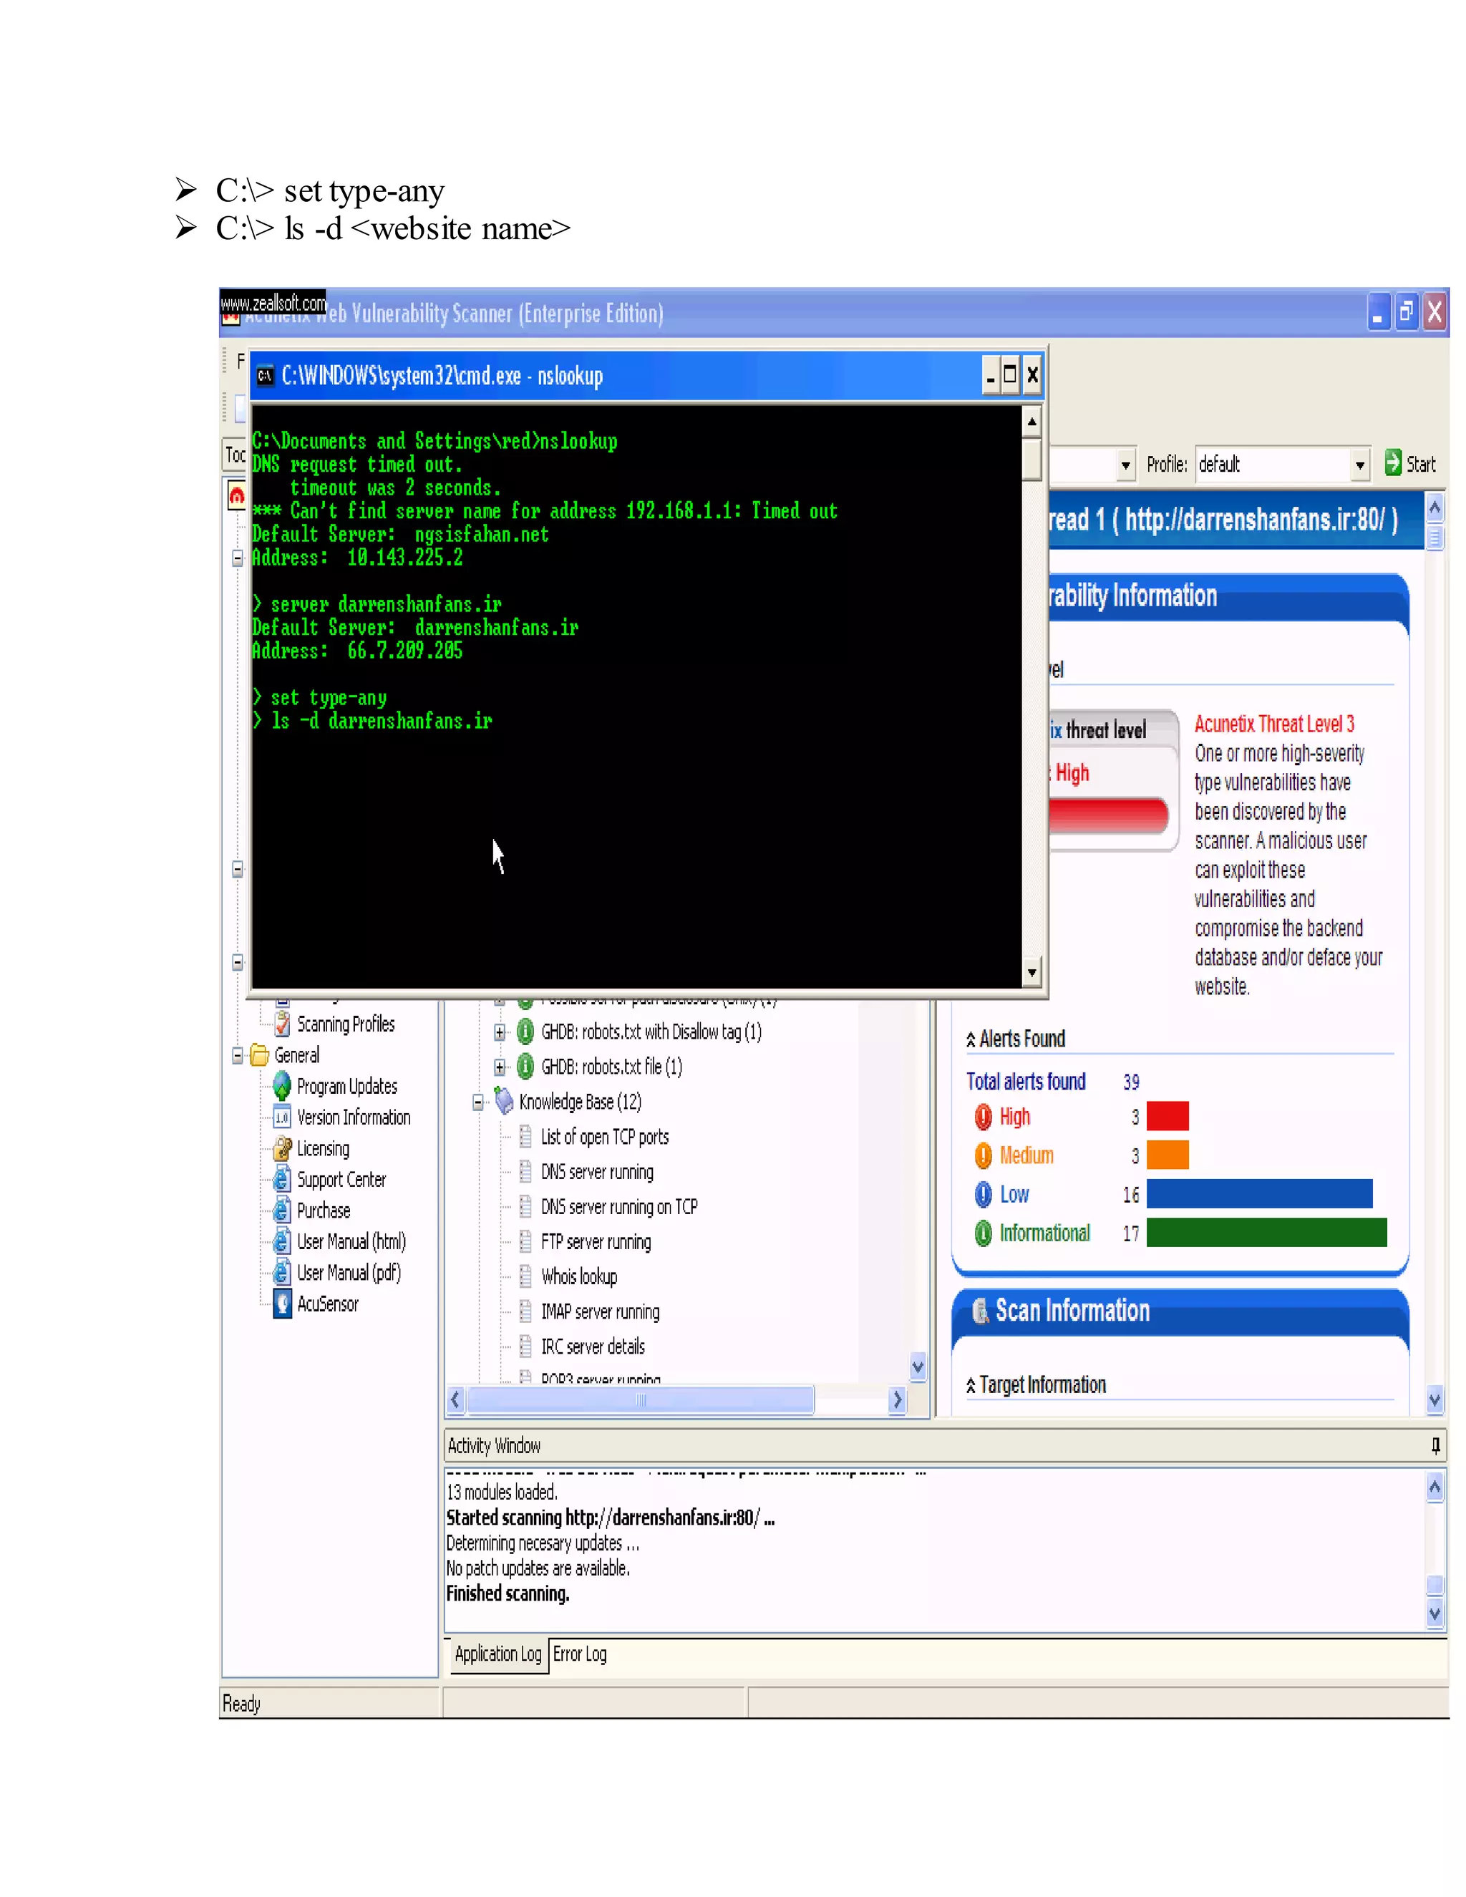Open the Profile default dropdown
Screen dimensions: 1466x1897
pyautogui.click(x=1359, y=465)
